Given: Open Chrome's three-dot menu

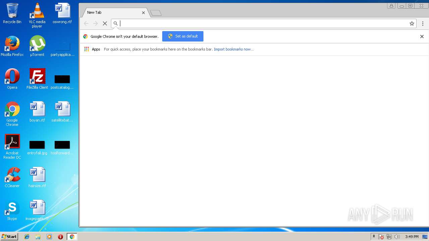Looking at the screenshot, I should 423,23.
